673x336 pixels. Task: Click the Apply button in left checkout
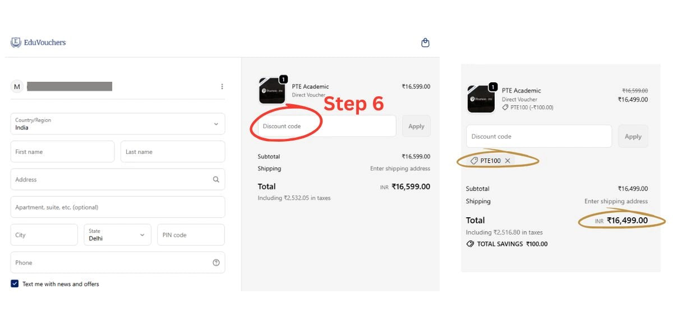(x=416, y=126)
